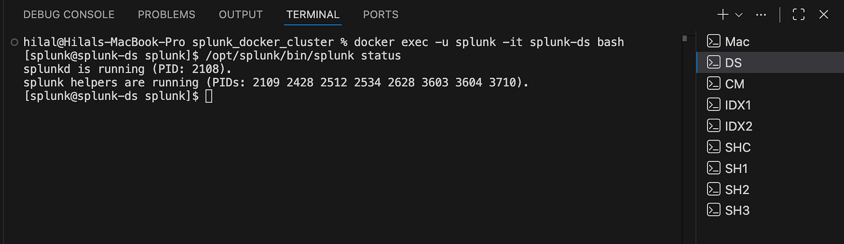Switch to the Debug Console tab
The image size is (844, 244).
[69, 15]
